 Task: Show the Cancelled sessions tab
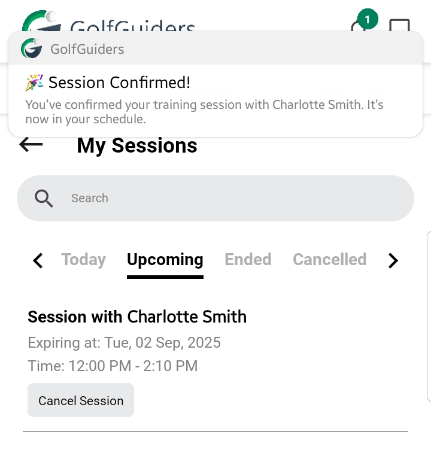(x=329, y=260)
